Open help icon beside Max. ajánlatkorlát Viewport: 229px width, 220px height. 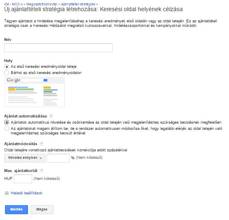42,170
